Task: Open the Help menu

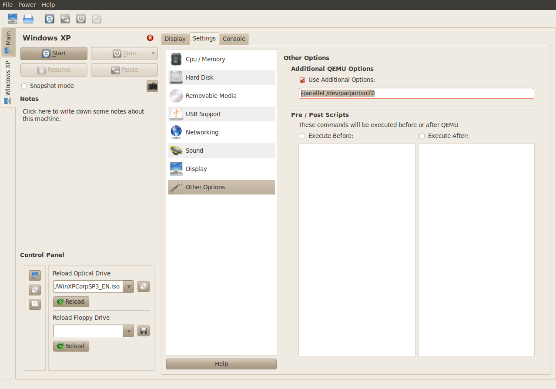Action: (48, 5)
